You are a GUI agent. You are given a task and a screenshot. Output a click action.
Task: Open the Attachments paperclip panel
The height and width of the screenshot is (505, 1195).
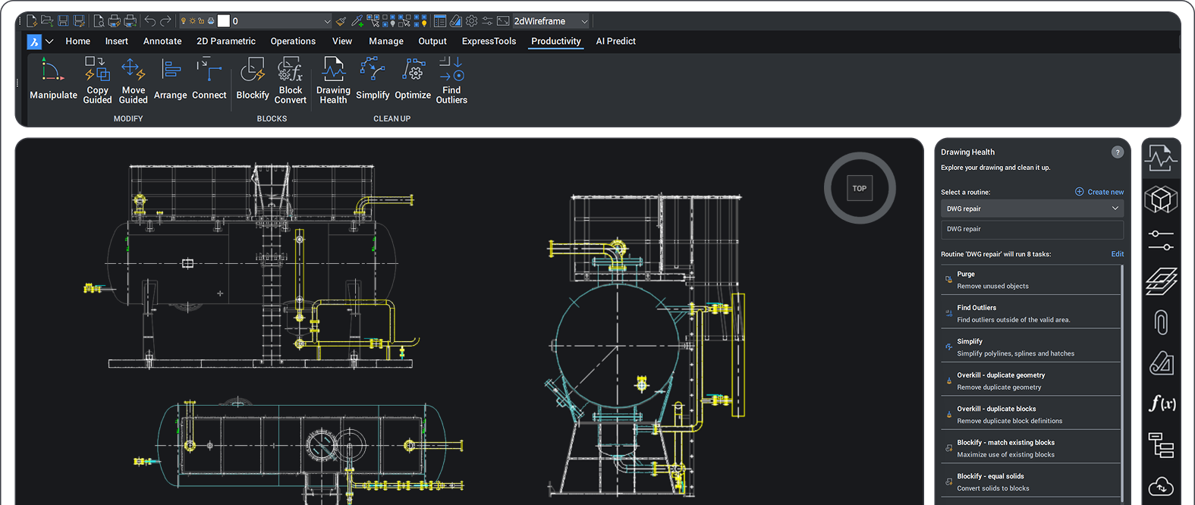(1161, 322)
